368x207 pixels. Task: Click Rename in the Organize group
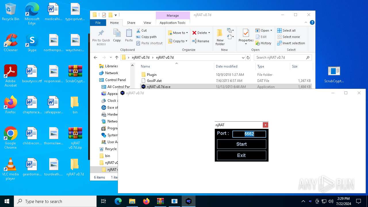pos(201,41)
